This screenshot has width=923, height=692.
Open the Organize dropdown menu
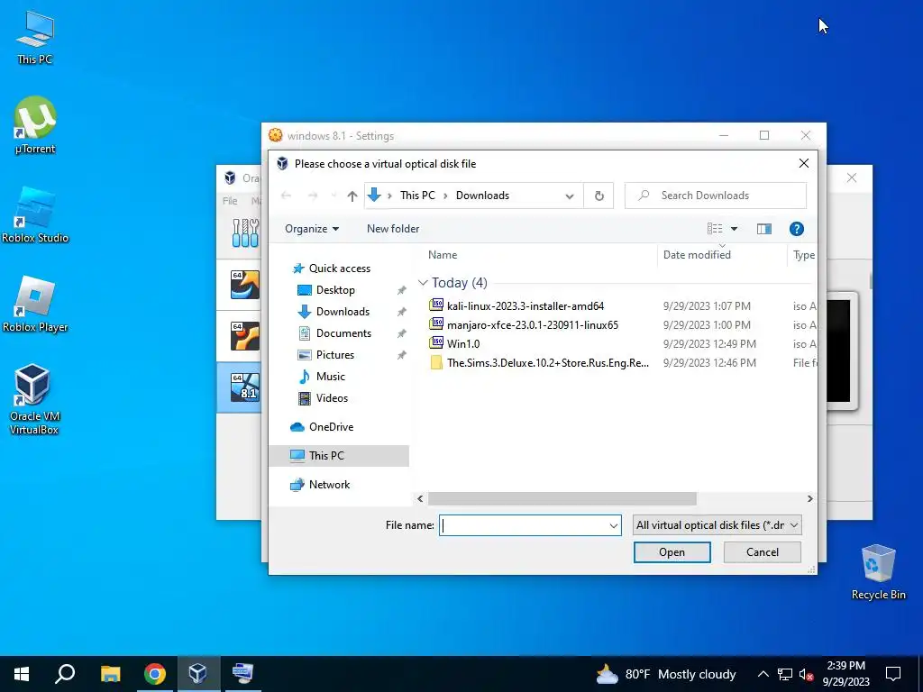click(311, 229)
